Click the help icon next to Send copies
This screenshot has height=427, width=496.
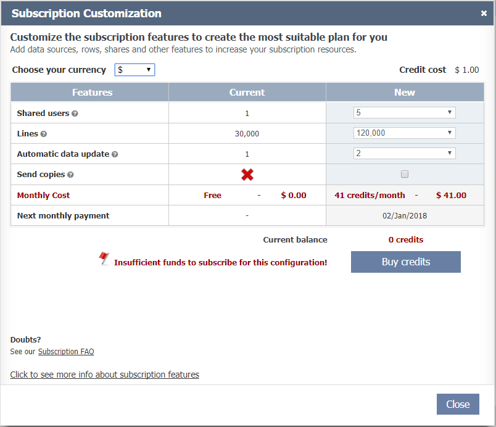(x=70, y=175)
